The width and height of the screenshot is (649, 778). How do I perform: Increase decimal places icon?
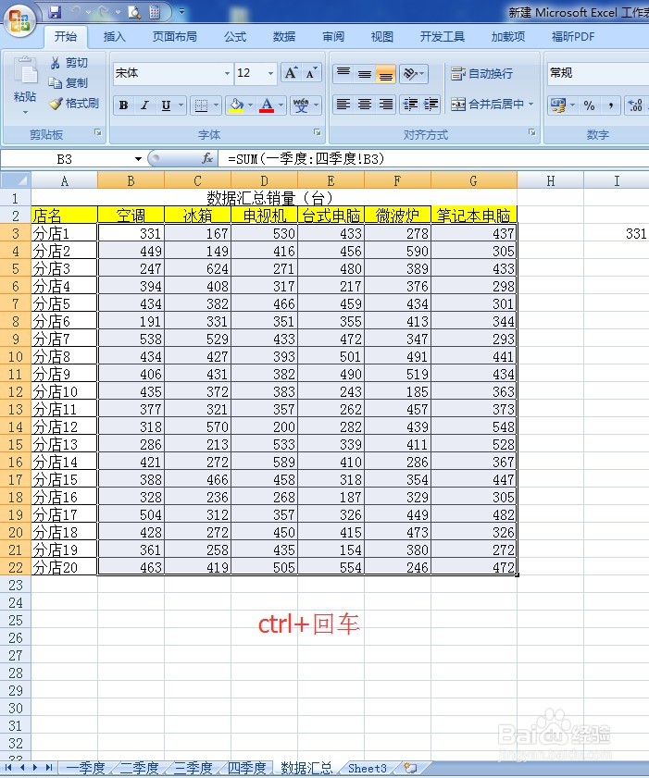click(x=636, y=105)
